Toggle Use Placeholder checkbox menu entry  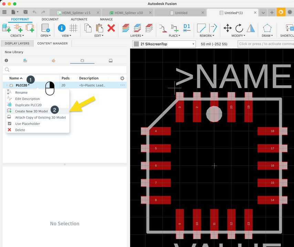pos(28,124)
